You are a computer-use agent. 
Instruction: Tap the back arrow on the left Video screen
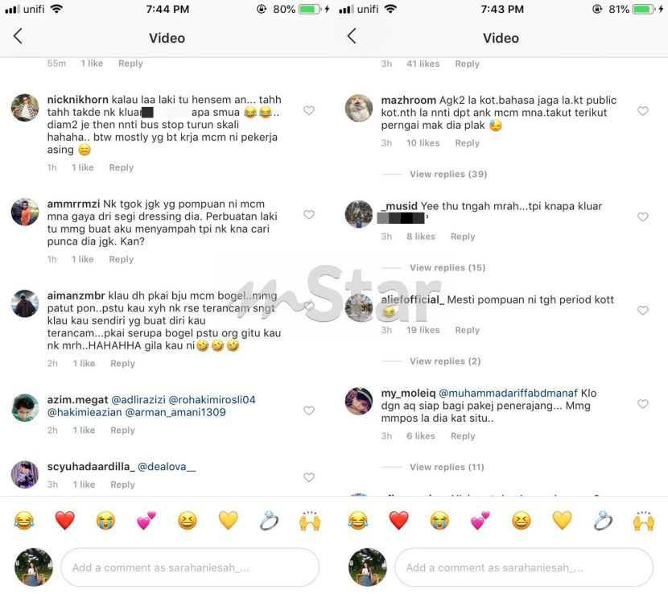click(18, 37)
